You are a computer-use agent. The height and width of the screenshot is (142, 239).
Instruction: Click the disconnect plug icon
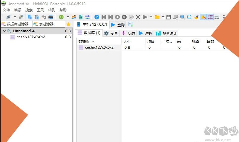21,17
